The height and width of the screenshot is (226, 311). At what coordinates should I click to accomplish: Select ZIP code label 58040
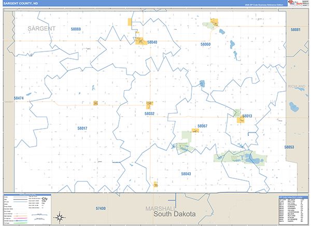pos(152,42)
